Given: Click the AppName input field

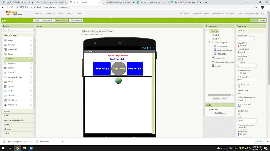Looking at the screenshot, I should 247,66.
